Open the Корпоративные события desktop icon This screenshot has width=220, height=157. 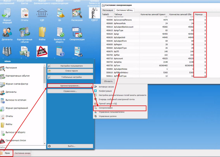pos(24,34)
